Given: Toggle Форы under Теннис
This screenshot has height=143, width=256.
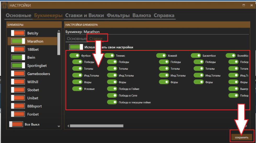Looking at the screenshot, I should click(x=112, y=82).
